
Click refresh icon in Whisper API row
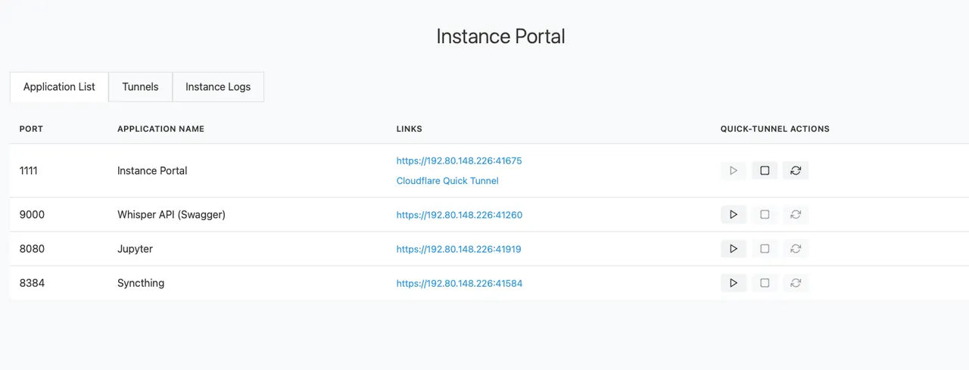point(796,215)
